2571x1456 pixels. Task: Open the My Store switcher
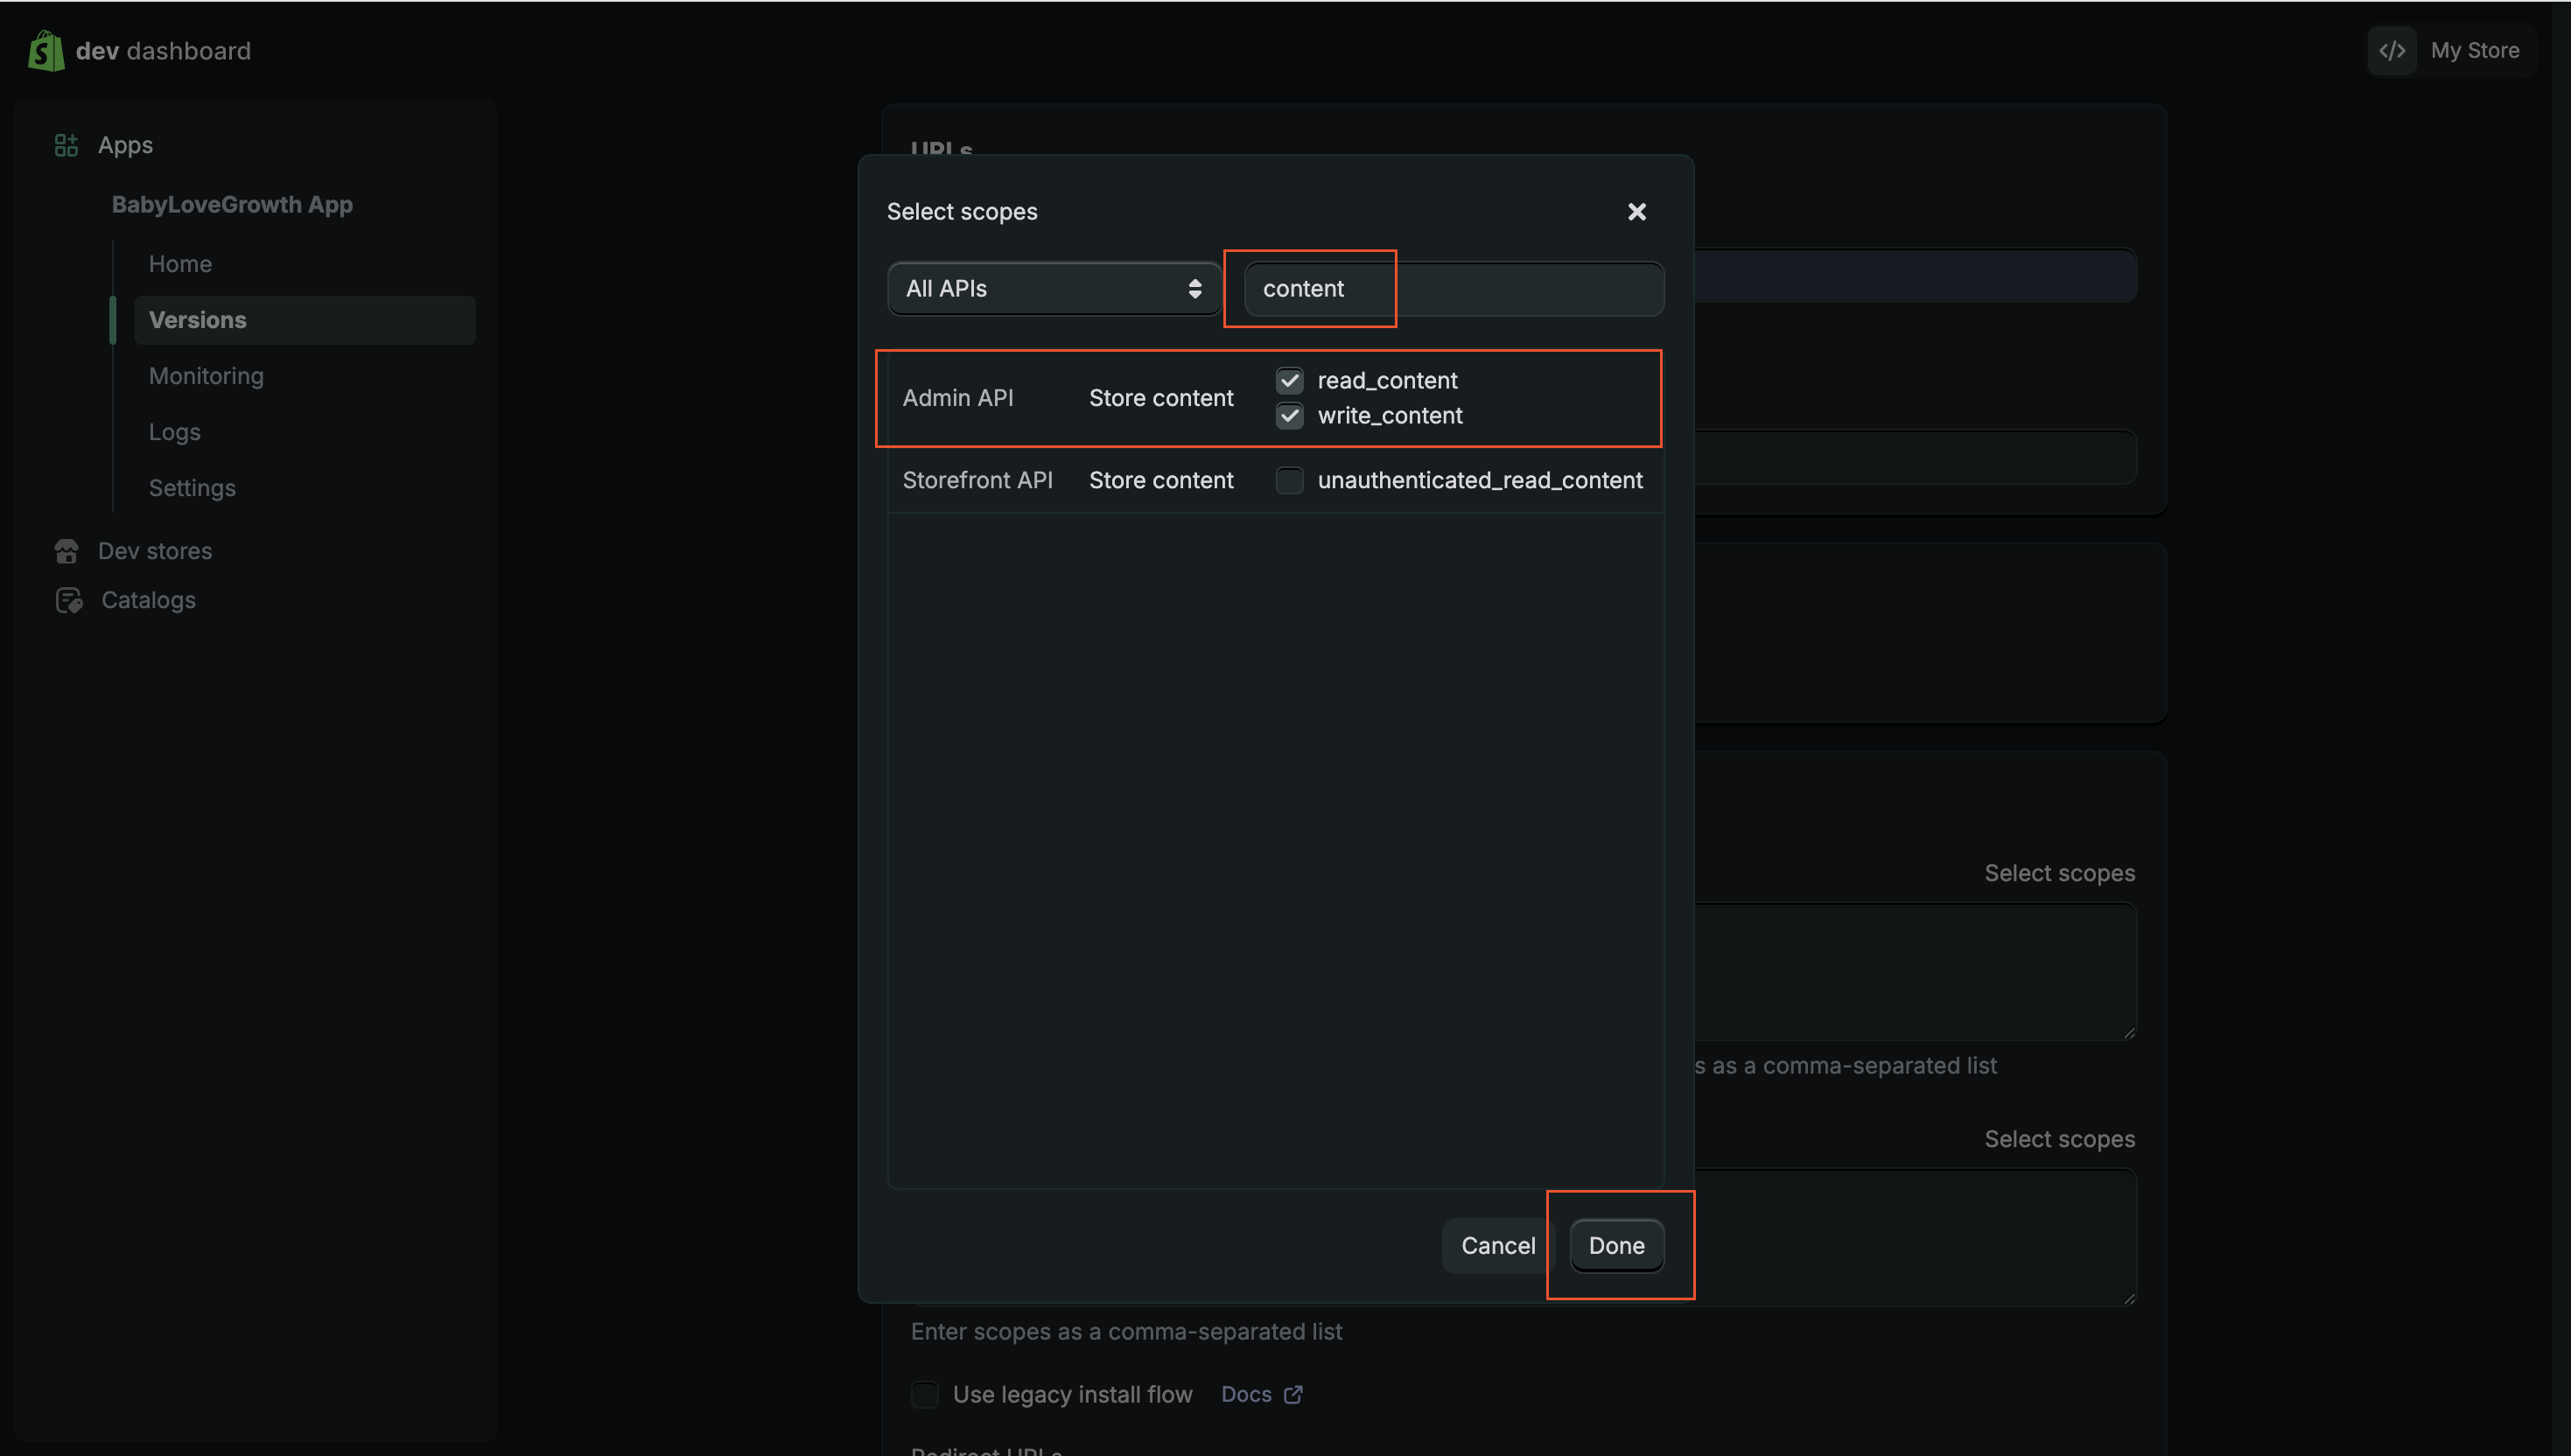coord(2473,50)
